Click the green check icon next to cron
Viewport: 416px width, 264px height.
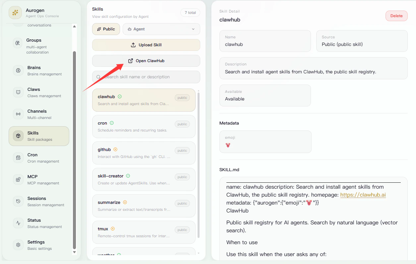(x=112, y=123)
